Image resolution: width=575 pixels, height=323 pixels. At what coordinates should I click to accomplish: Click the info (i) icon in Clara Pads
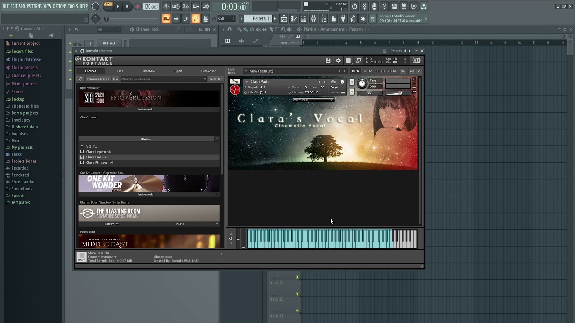click(342, 82)
